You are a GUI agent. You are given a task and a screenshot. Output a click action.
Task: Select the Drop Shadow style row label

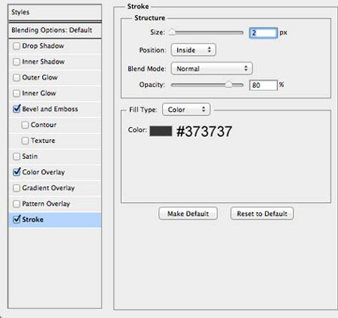coord(43,46)
